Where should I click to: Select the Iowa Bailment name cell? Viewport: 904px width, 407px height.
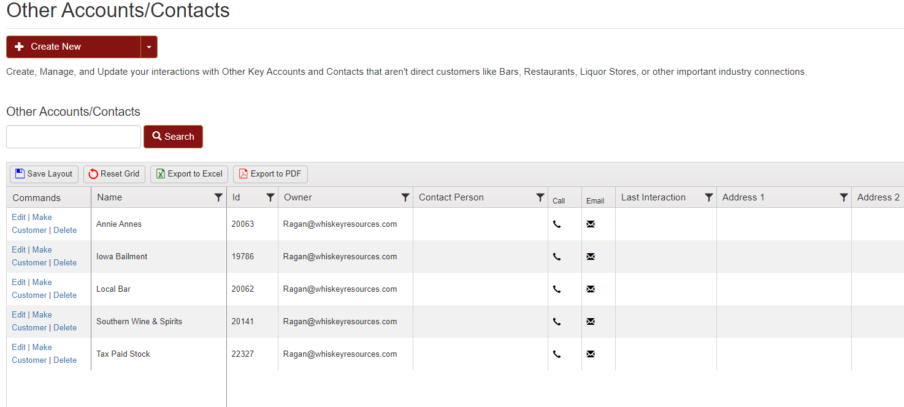coord(159,257)
